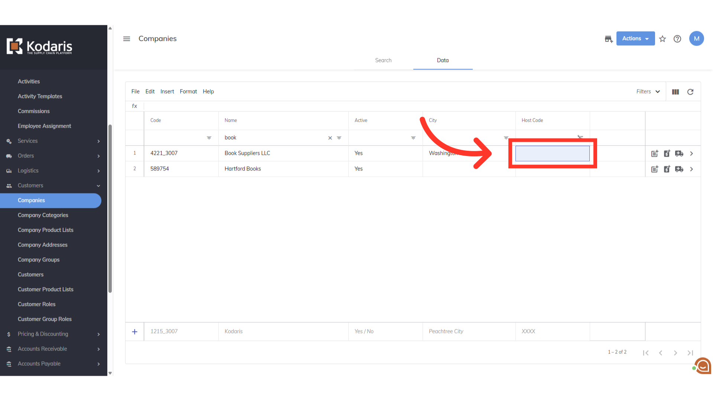The image size is (713, 401).
Task: Add note for Book Suppliers LLC row
Action: [x=655, y=153]
